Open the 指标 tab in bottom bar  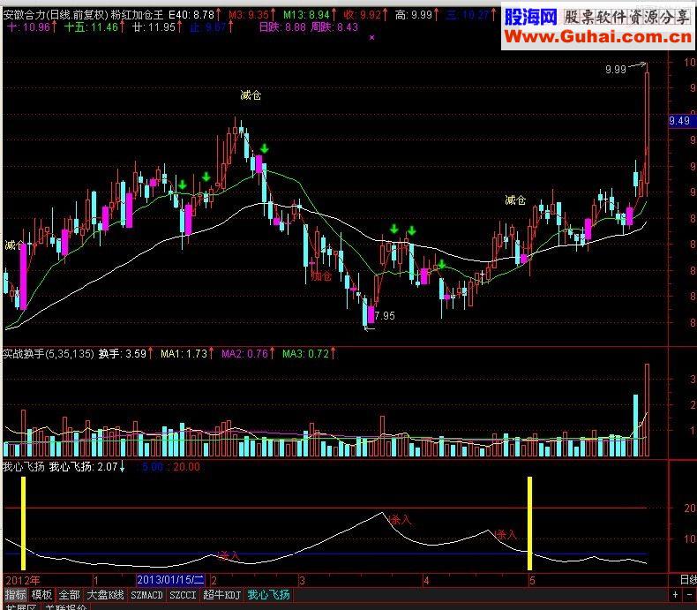pyautogui.click(x=16, y=595)
